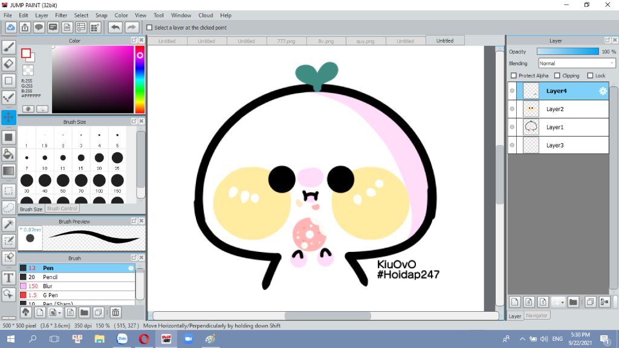The height and width of the screenshot is (348, 619).
Task: Click the cloud save icon in toolbar
Action: click(x=11, y=28)
